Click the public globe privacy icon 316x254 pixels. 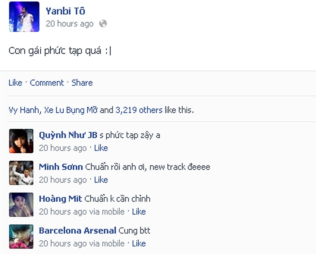click(103, 24)
